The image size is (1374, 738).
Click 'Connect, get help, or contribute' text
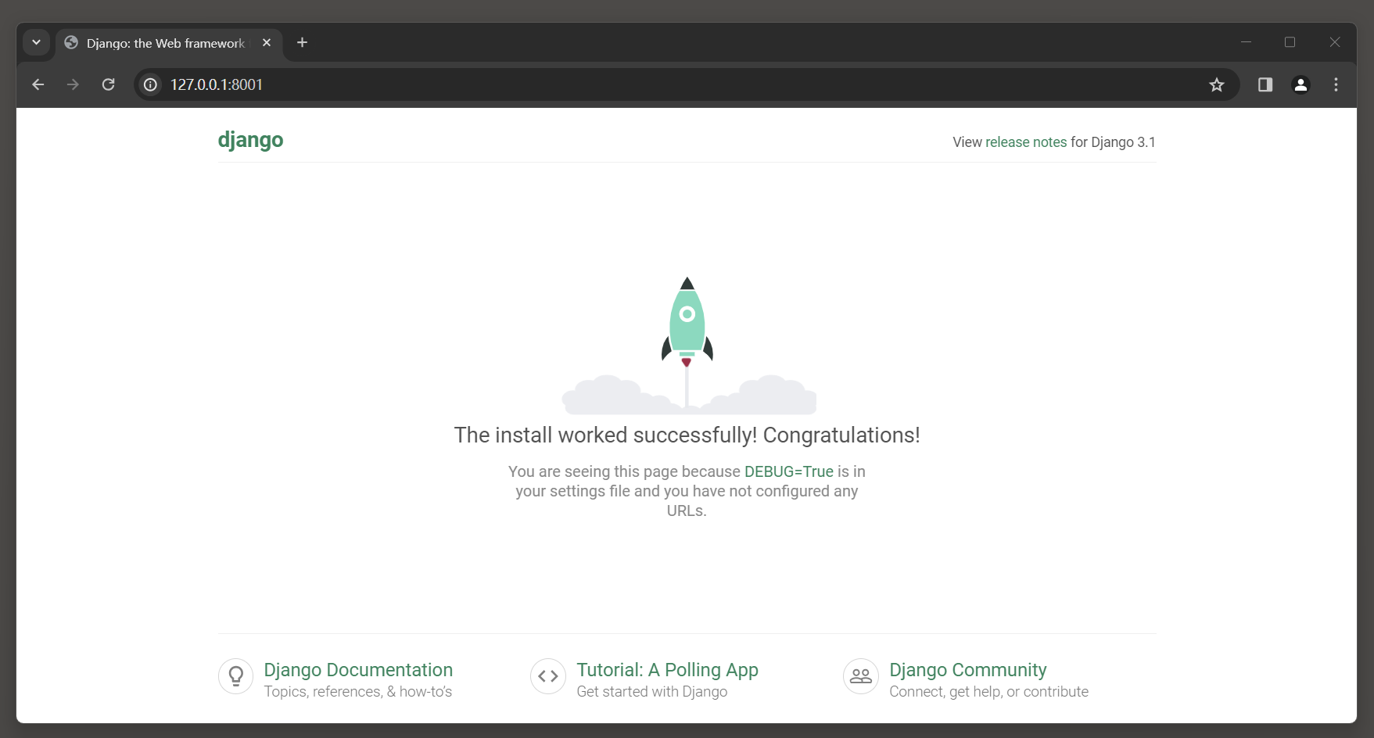pyautogui.click(x=989, y=692)
